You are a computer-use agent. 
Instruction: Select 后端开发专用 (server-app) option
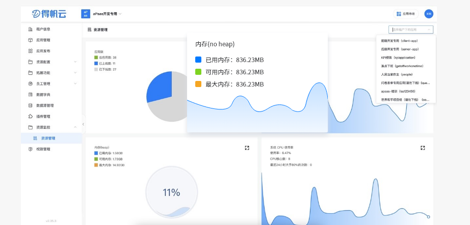406,49
